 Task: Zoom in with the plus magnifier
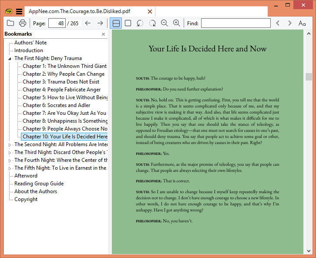pyautogui.click(x=177, y=23)
